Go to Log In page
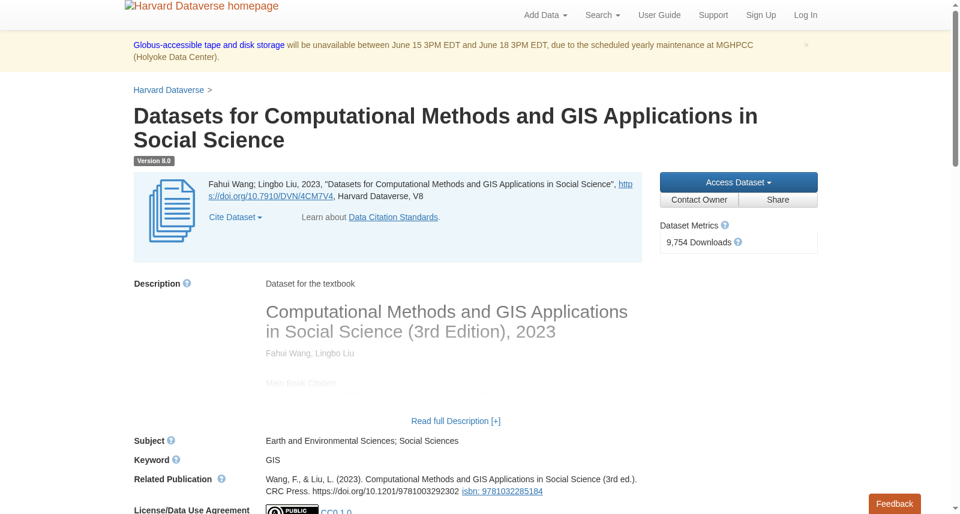The width and height of the screenshot is (960, 514). (805, 15)
